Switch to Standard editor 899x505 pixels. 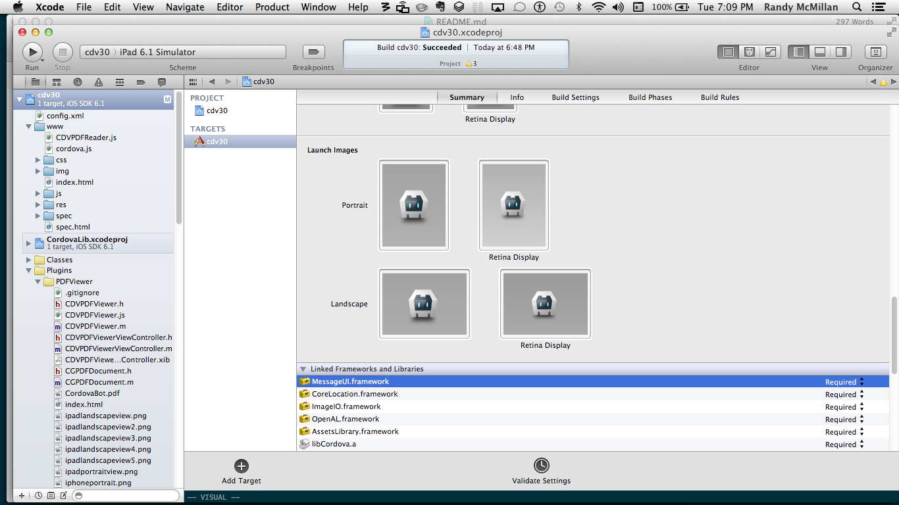[x=729, y=52]
